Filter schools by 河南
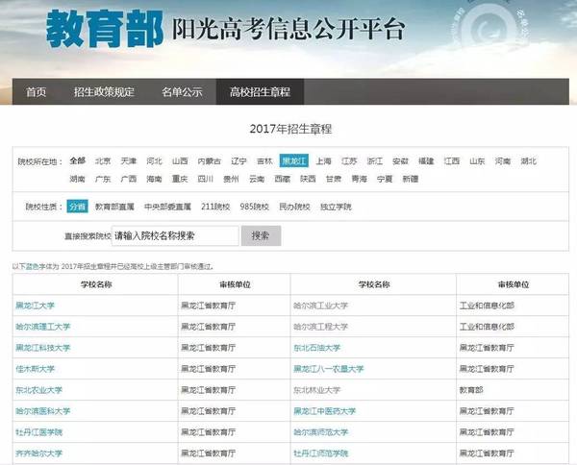The width and height of the screenshot is (577, 465). point(503,161)
